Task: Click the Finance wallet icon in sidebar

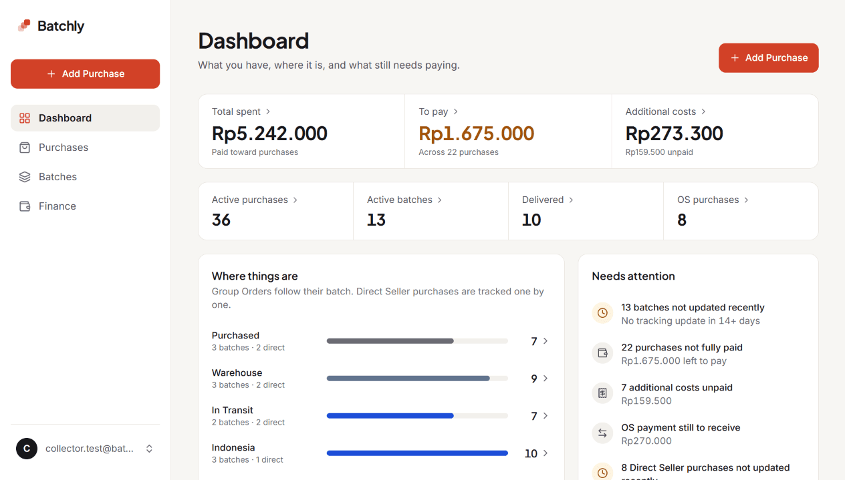Action: (x=25, y=206)
